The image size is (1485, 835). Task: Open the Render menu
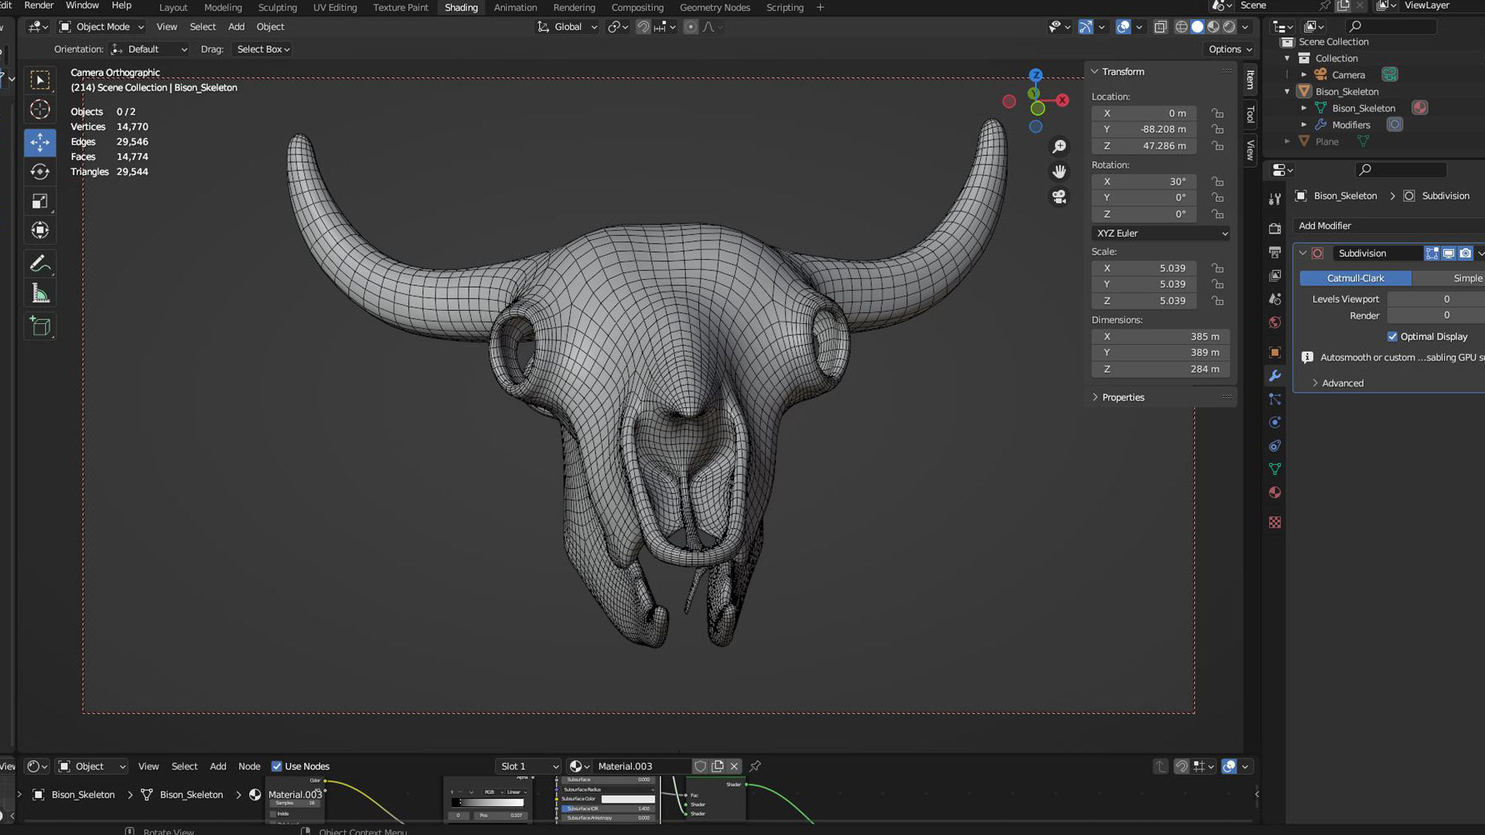click(39, 5)
